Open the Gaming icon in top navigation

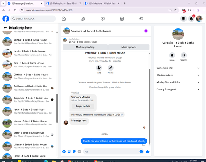[x=141, y=18]
